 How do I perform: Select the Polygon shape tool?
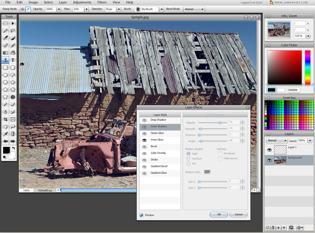[6, 82]
